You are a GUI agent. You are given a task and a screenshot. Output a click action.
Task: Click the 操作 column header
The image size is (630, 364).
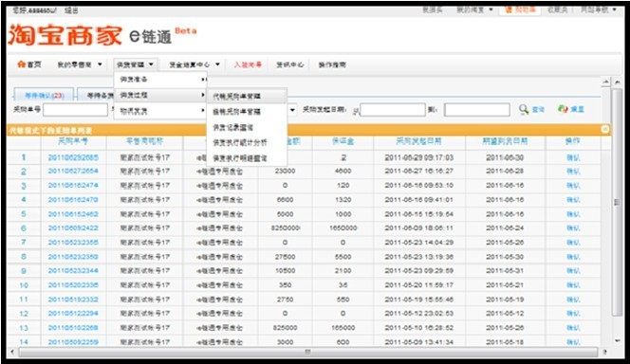click(x=572, y=141)
